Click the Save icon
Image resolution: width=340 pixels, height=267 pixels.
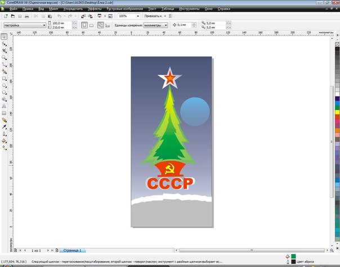click(x=20, y=16)
